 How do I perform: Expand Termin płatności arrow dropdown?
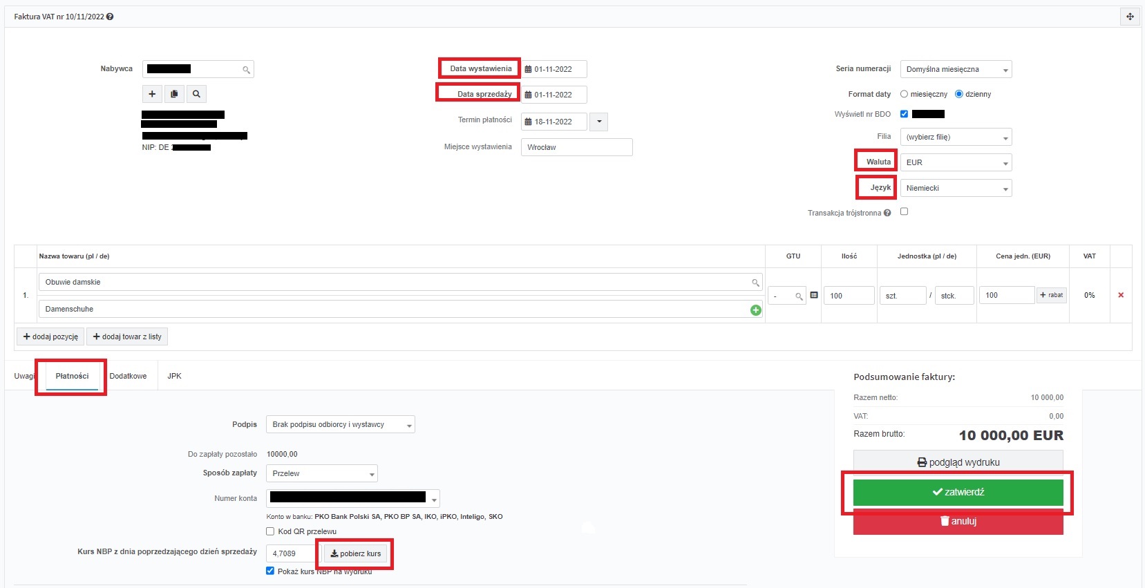click(599, 122)
